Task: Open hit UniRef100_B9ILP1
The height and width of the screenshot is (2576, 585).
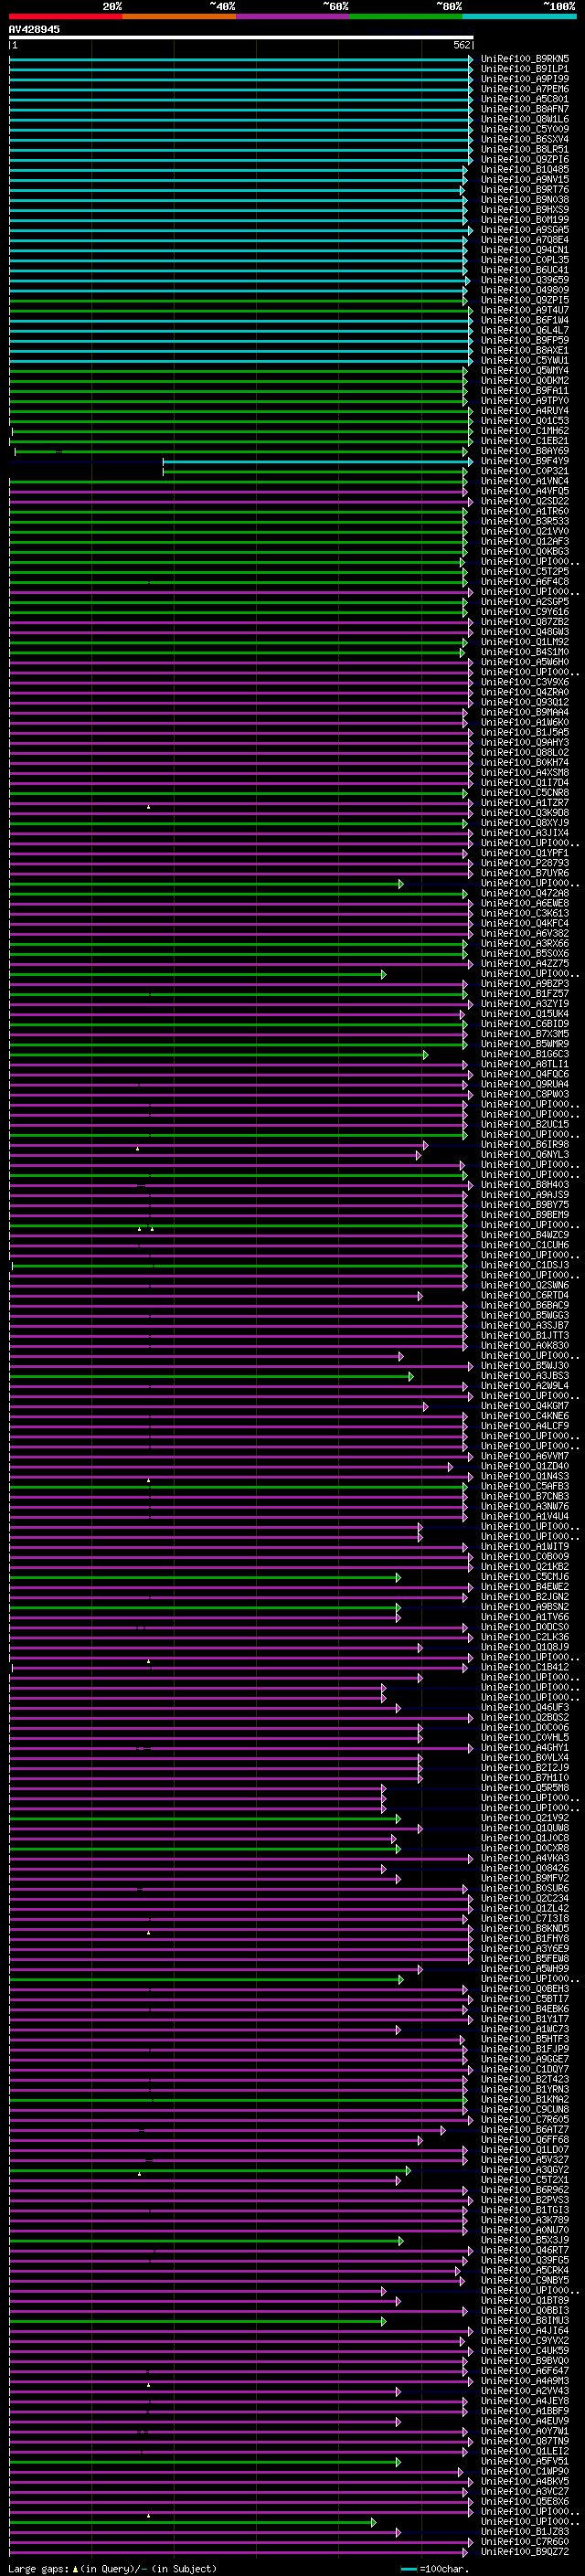Action: (x=525, y=69)
